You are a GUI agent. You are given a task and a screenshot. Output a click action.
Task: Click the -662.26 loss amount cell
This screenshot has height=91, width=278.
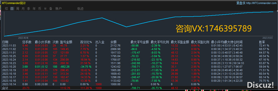pyautogui.click(x=65, y=67)
